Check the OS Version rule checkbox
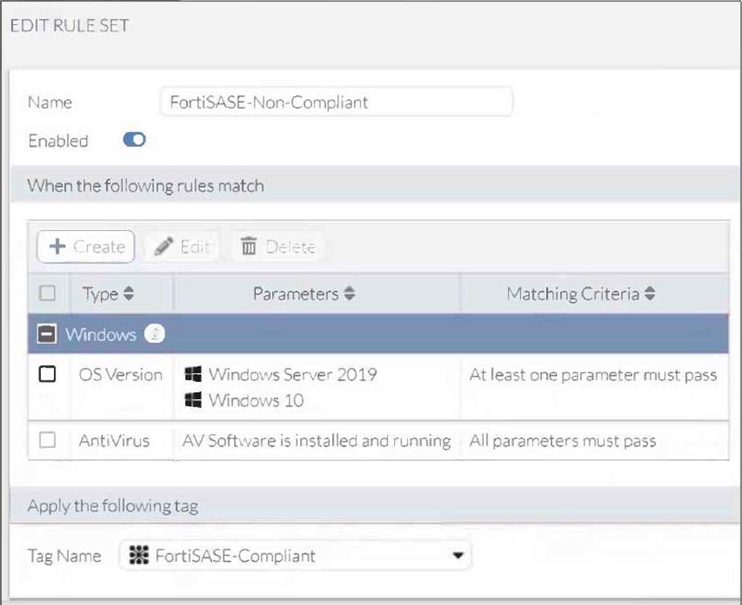 [47, 374]
